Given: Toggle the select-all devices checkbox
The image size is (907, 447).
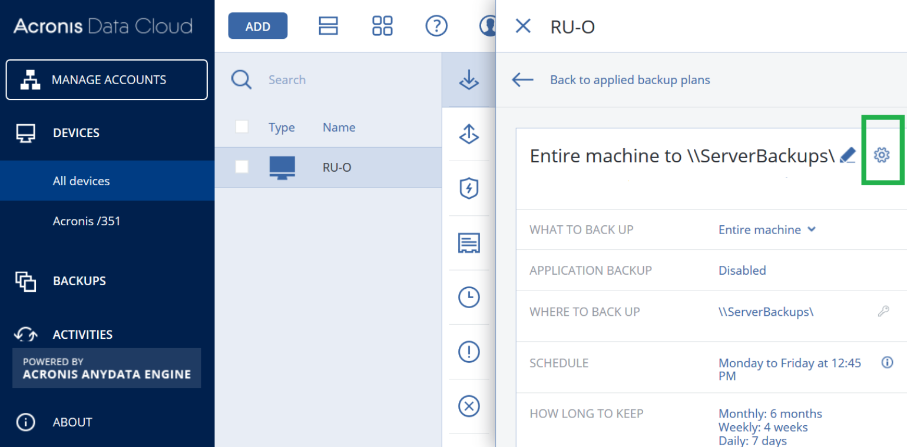Looking at the screenshot, I should click(241, 126).
